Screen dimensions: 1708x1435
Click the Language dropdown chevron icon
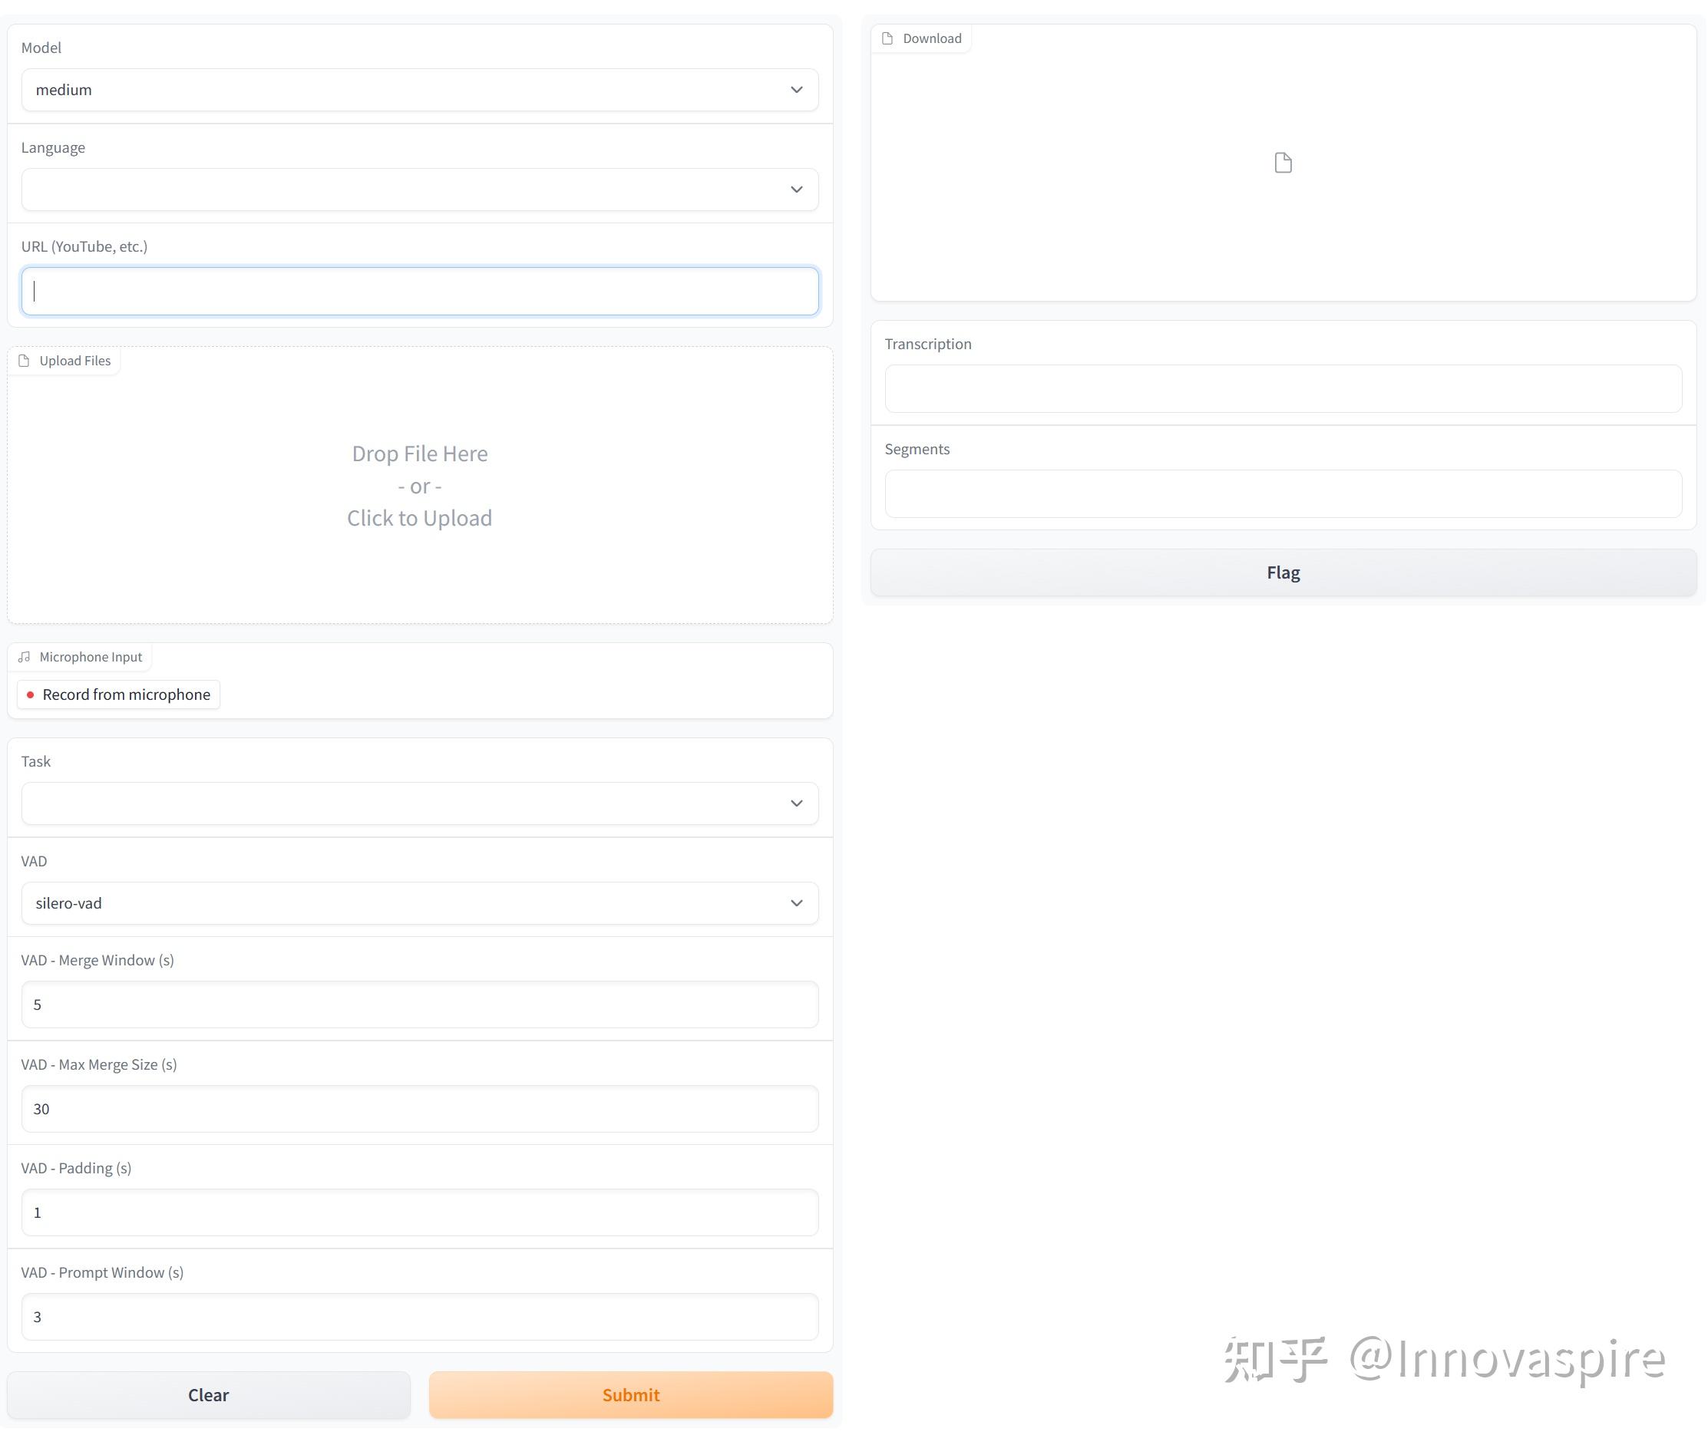[x=796, y=189]
